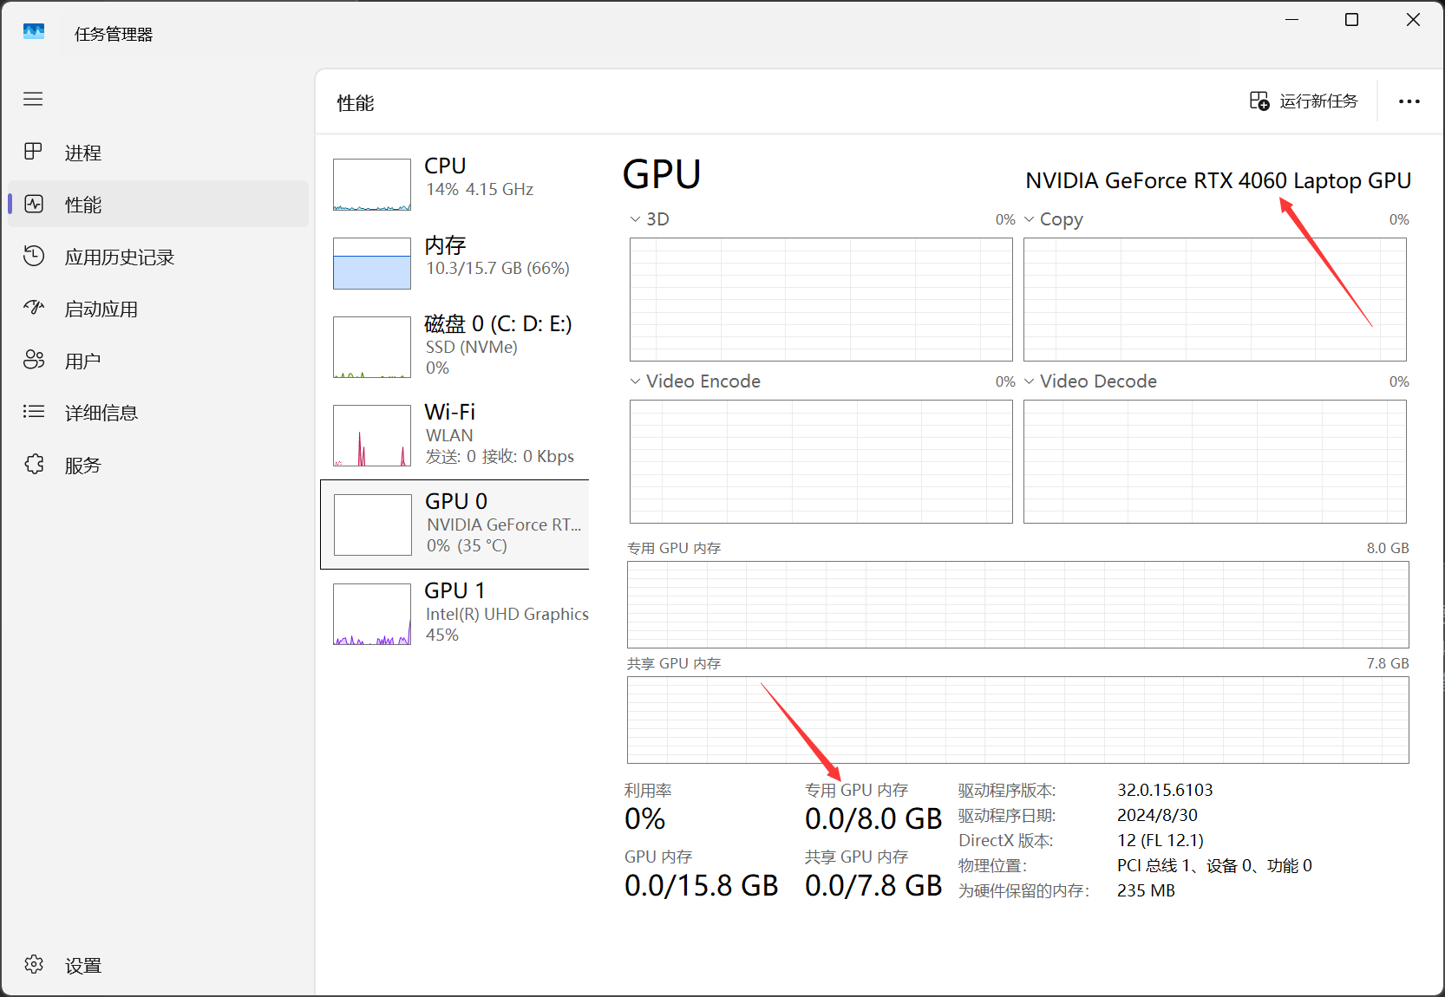Click the 运行新任务 button
The image size is (1445, 997).
click(x=1304, y=101)
